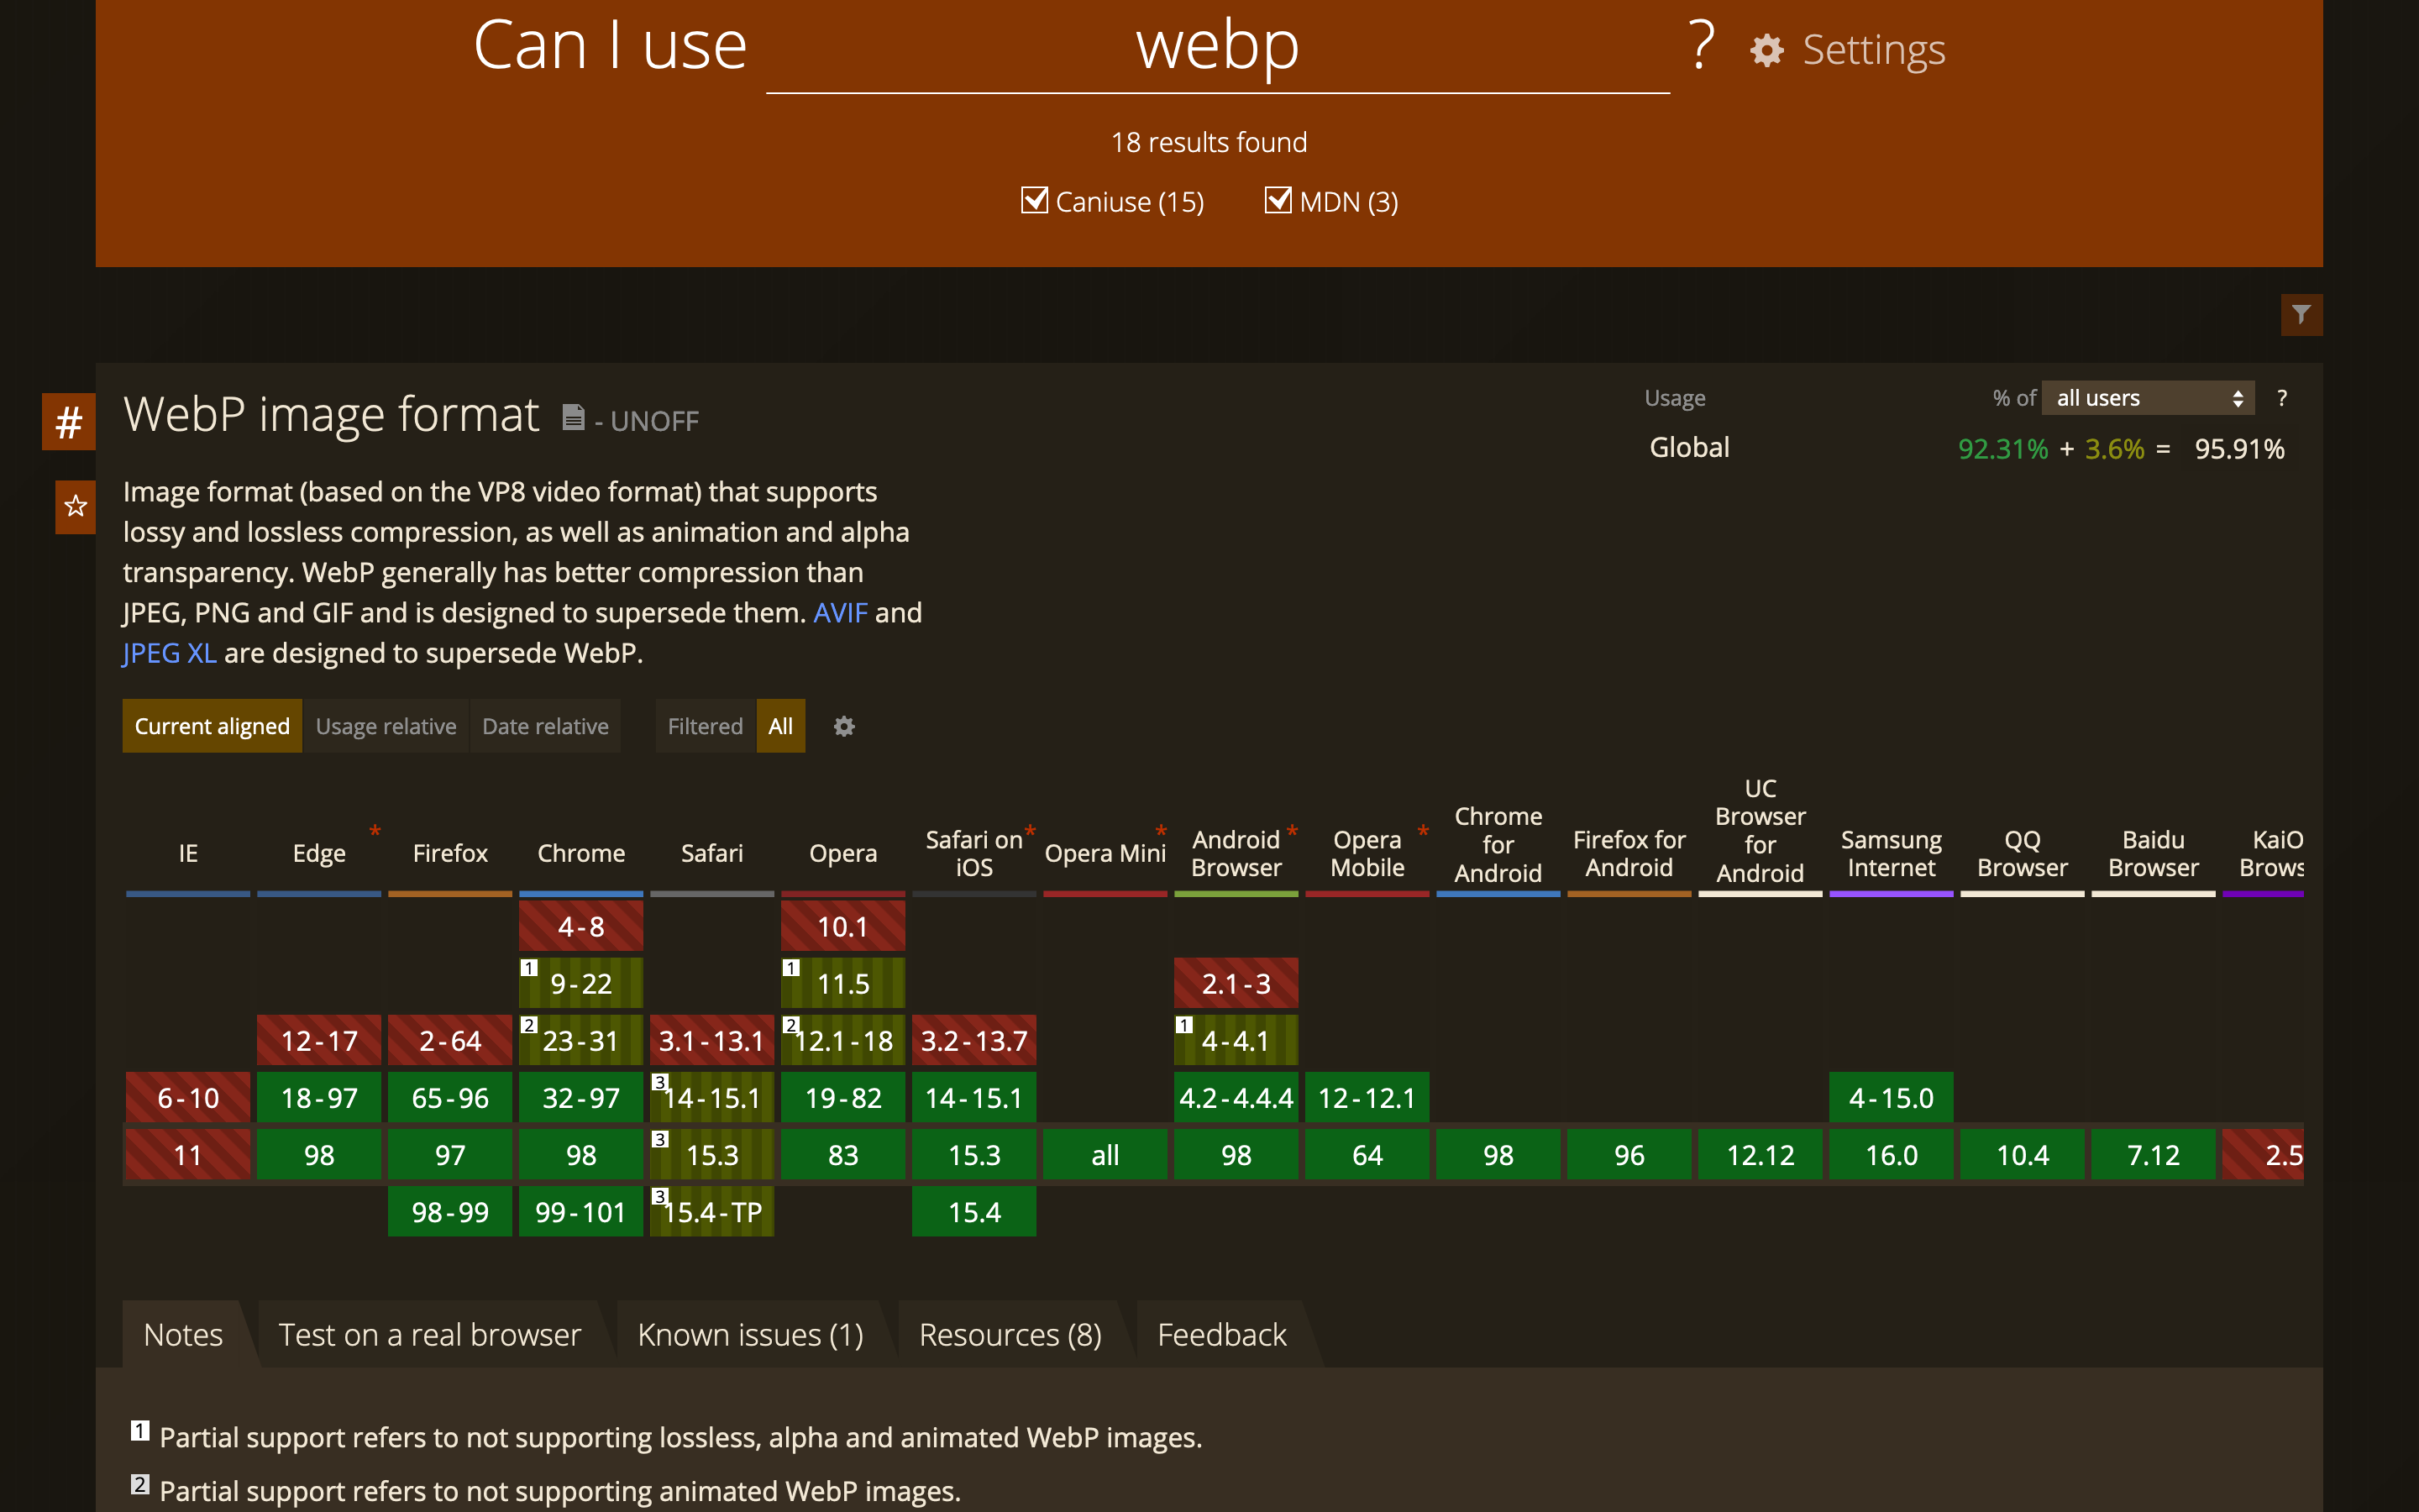This screenshot has height=1512, width=2419.
Task: Click the Safari browser column header
Action: tap(711, 853)
